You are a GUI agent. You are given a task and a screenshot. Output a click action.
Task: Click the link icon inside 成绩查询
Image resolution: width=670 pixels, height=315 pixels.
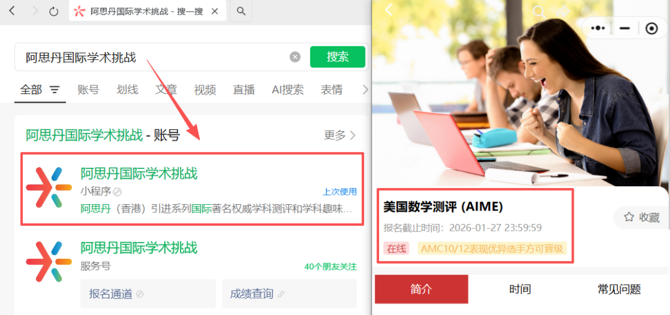coord(281,294)
